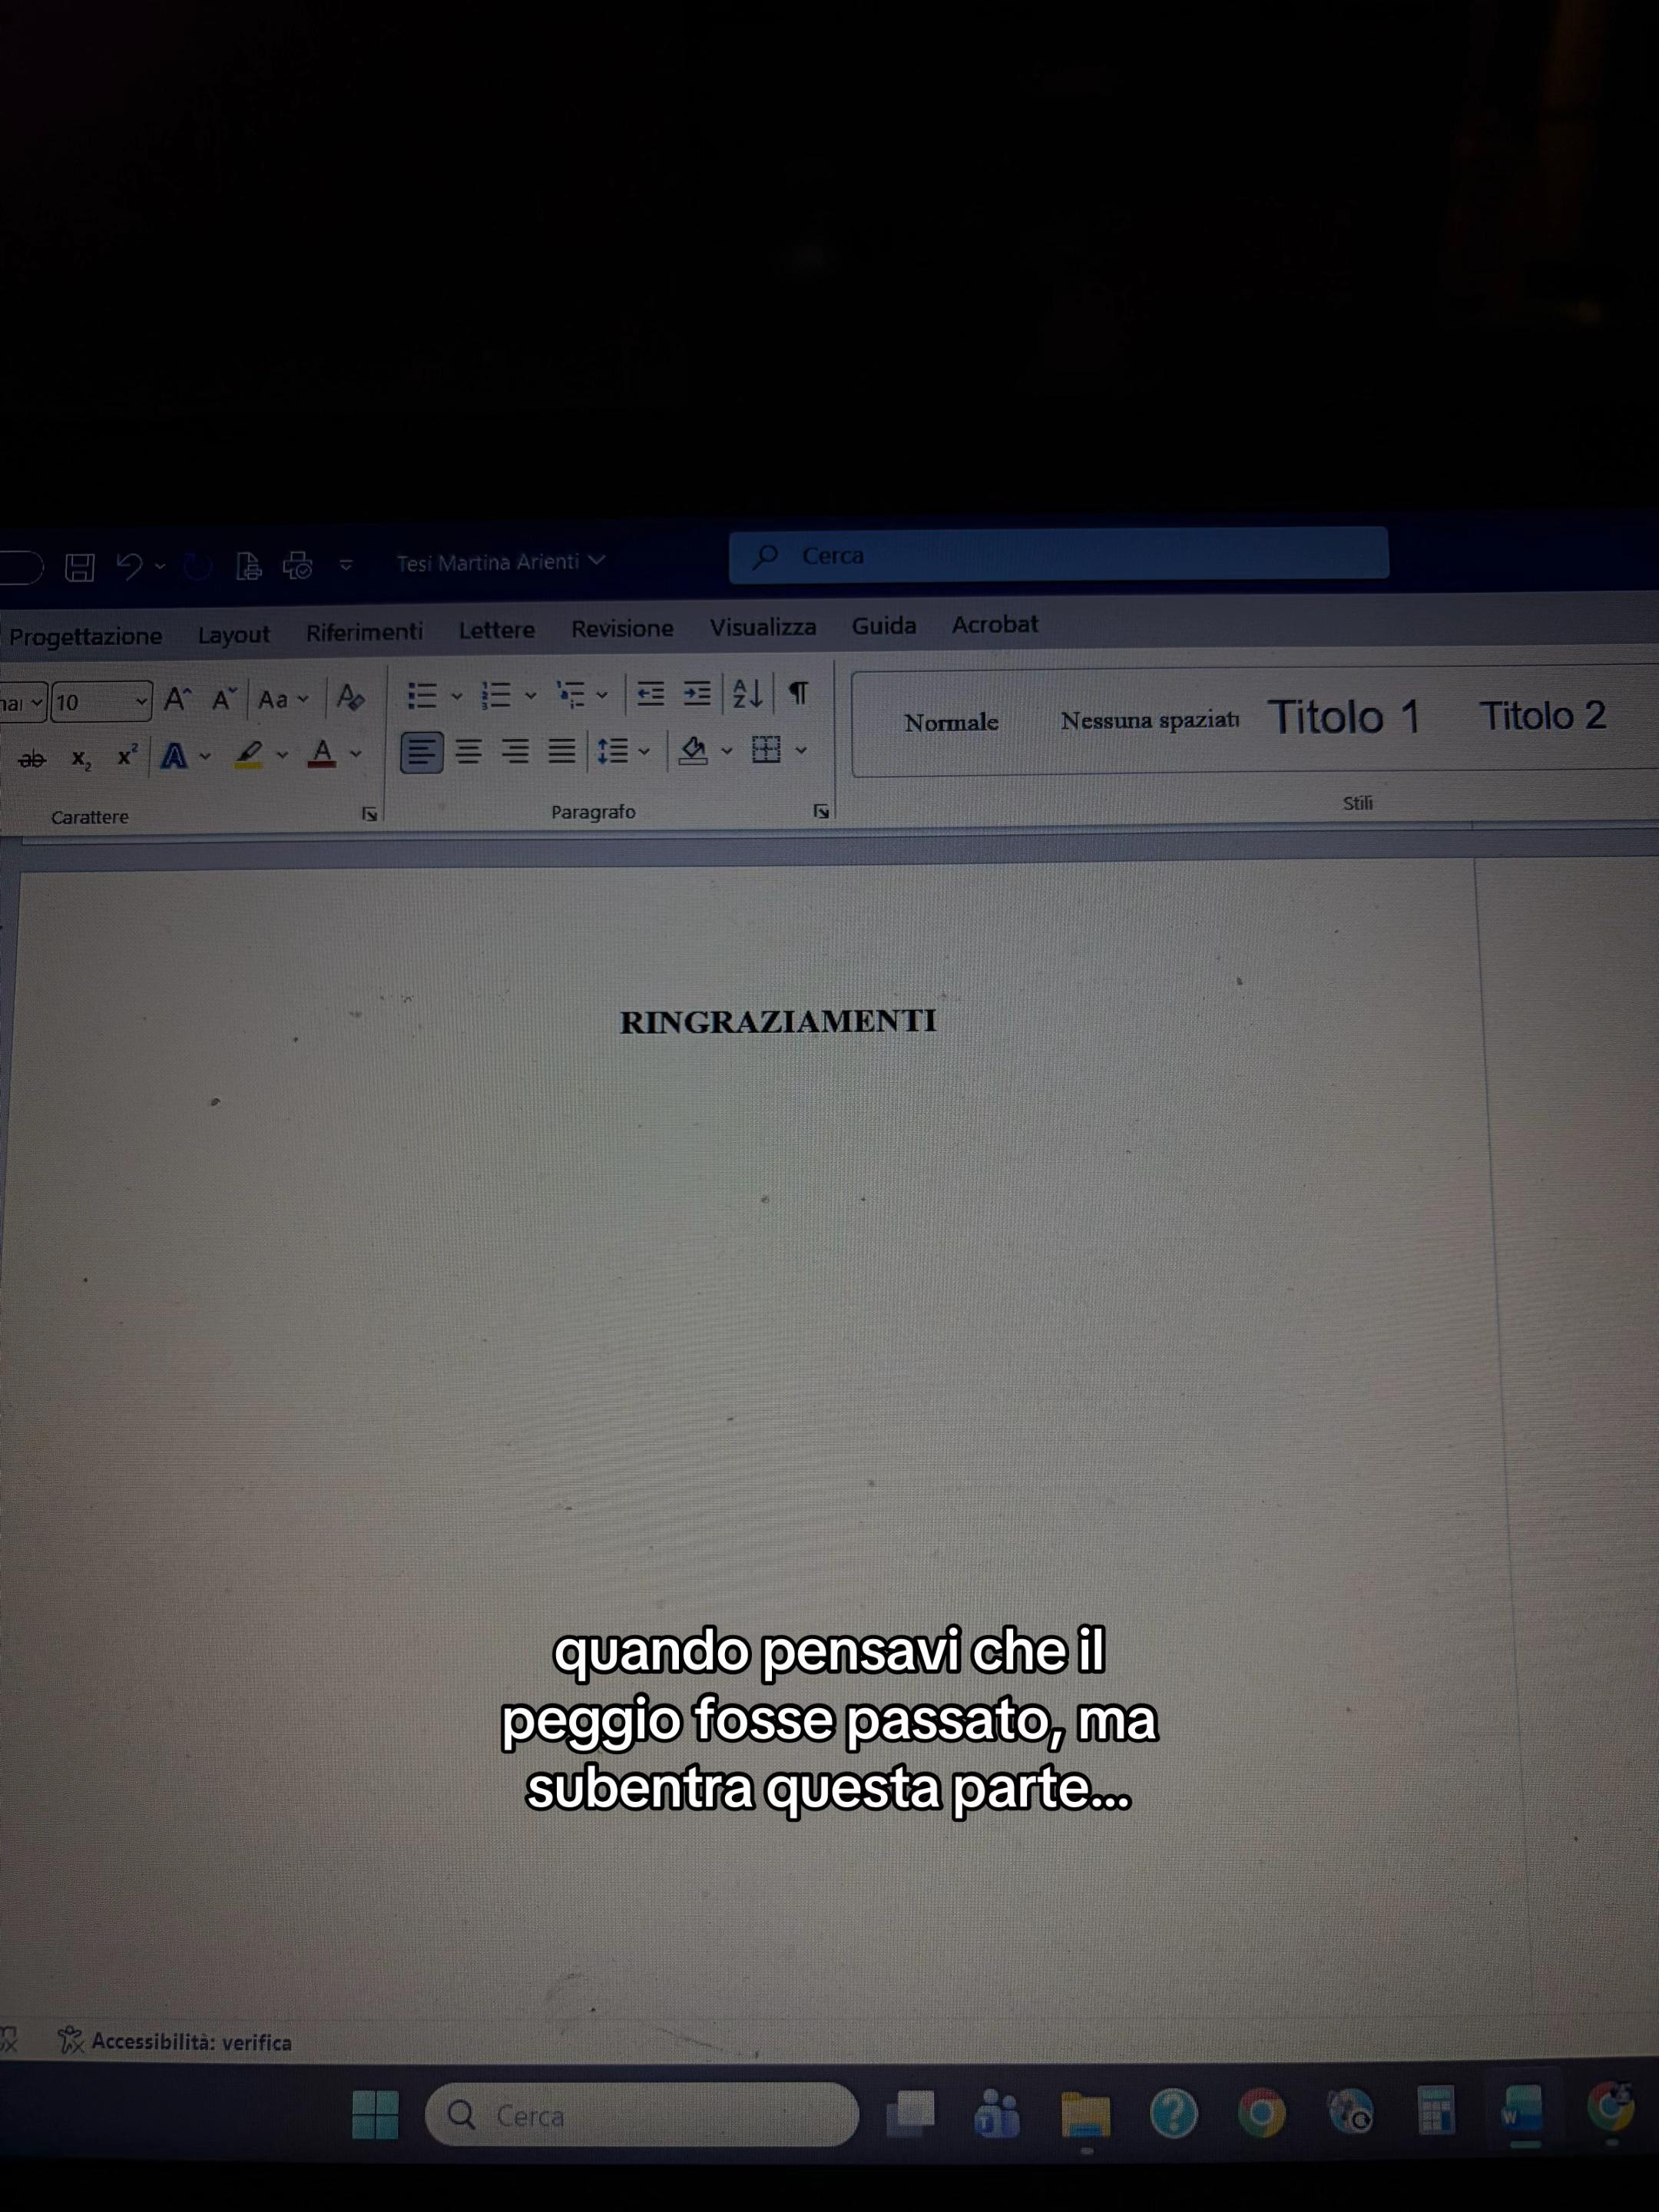This screenshot has height=2212, width=1659.
Task: Apply the Normale style
Action: coord(951,722)
